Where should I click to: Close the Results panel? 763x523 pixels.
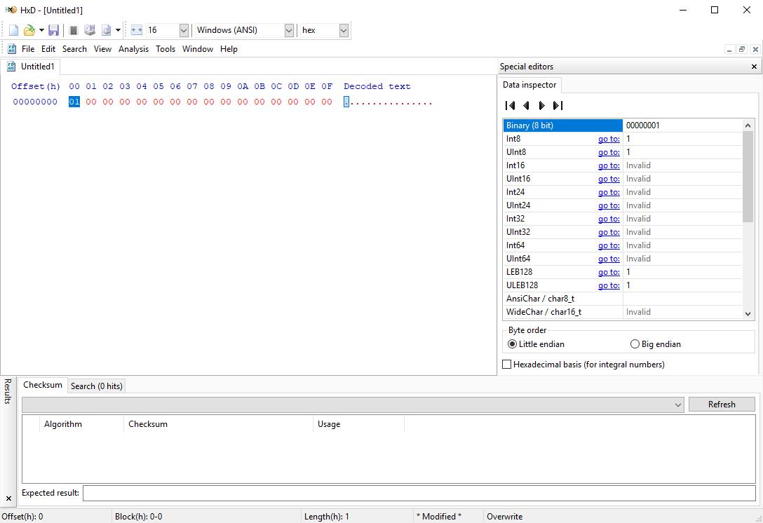8,498
